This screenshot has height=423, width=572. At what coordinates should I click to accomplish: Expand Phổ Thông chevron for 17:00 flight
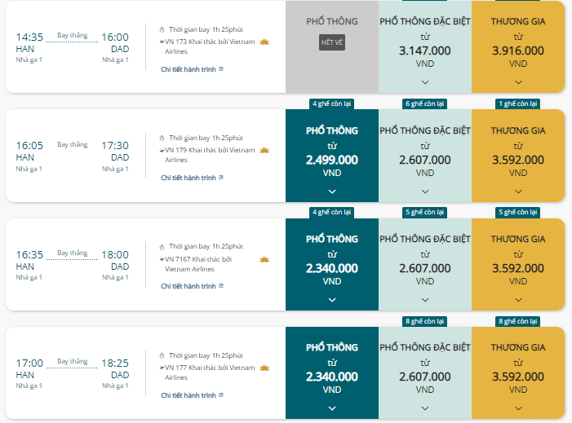[x=332, y=408]
